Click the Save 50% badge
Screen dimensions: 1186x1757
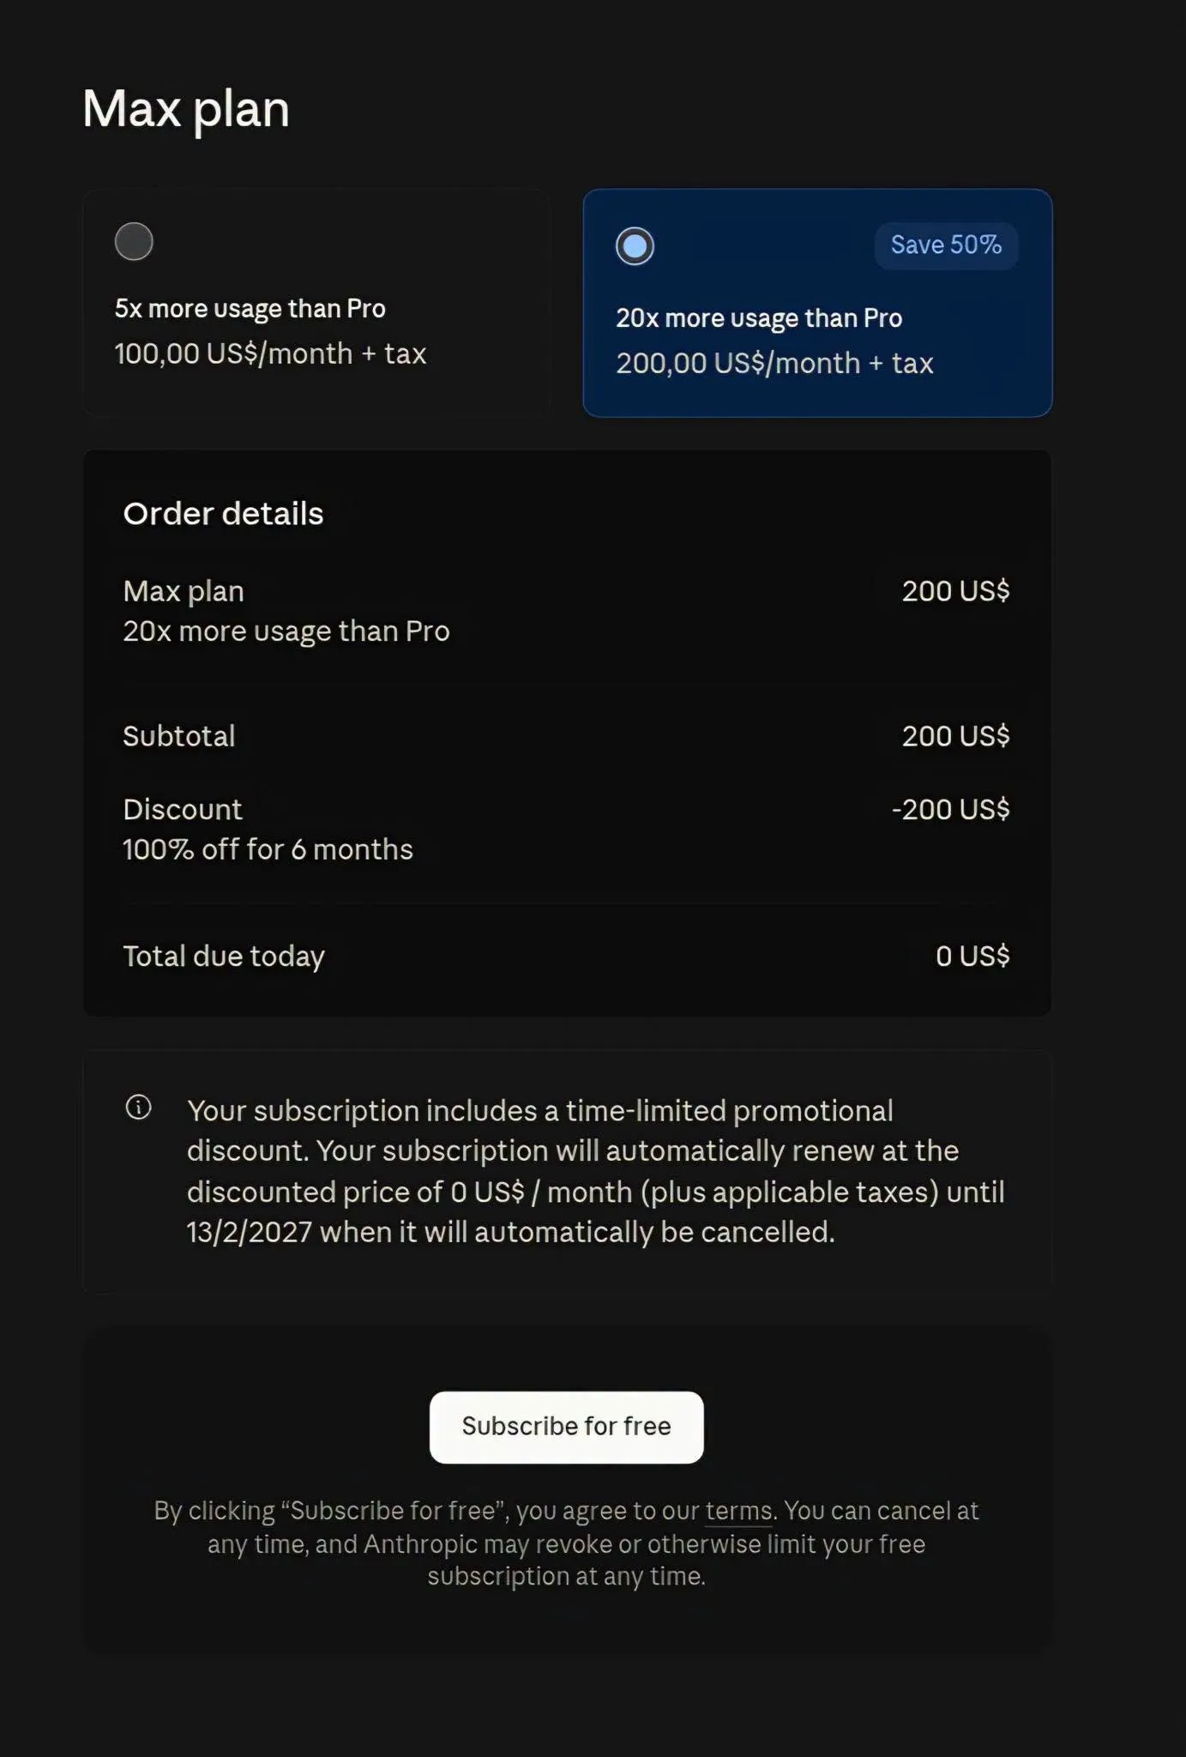point(946,245)
